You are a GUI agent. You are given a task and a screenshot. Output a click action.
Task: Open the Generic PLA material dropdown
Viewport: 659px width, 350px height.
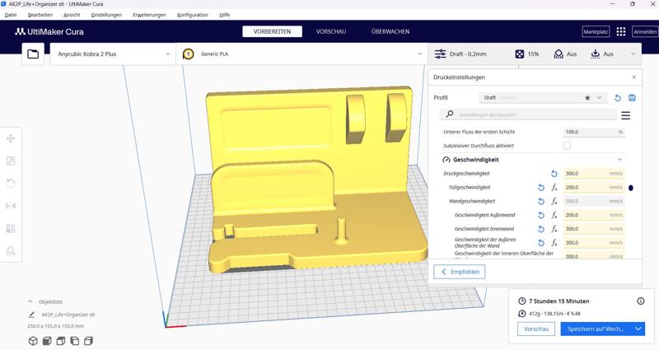[x=301, y=54]
